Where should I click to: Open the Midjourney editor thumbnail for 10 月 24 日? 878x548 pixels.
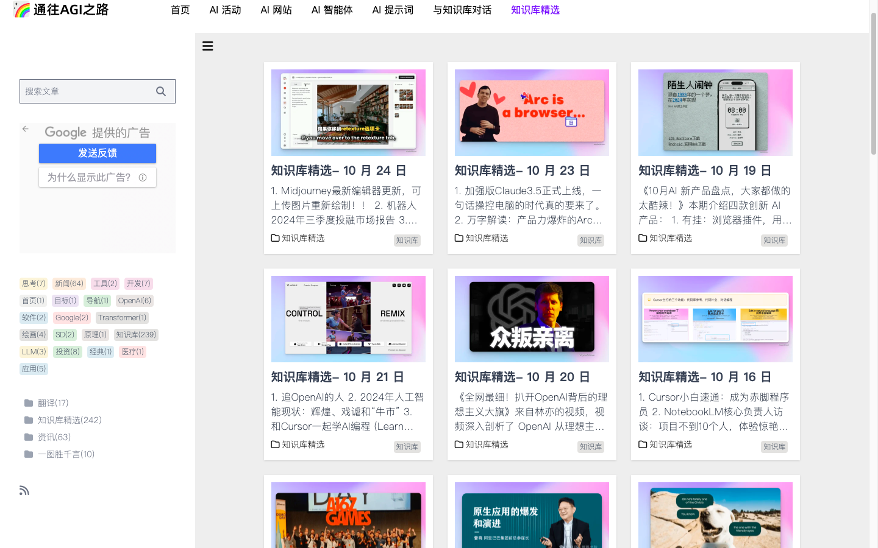[x=348, y=113]
